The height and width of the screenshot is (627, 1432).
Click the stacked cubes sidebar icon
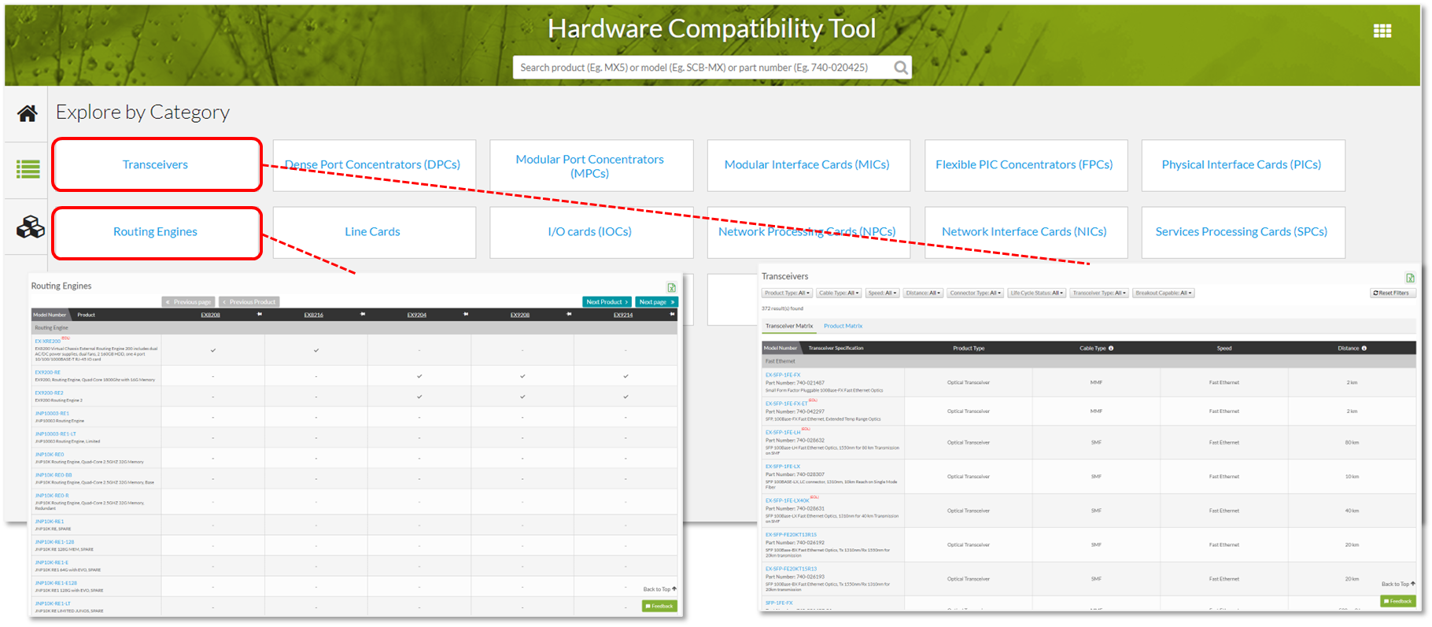point(30,227)
